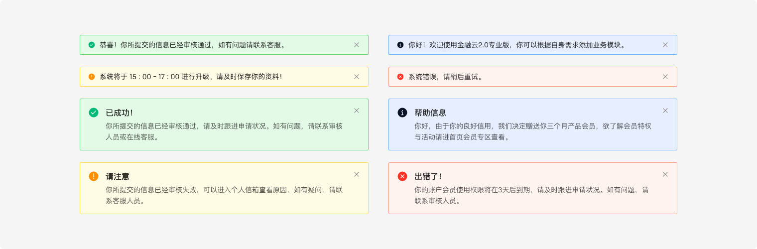The height and width of the screenshot is (249, 757).
Task: Click the 出错了! heading text
Action: pyautogui.click(x=428, y=177)
